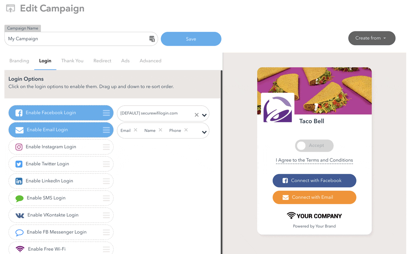Click the LinkedIn icon on Enable LinkedIn Login

19,181
